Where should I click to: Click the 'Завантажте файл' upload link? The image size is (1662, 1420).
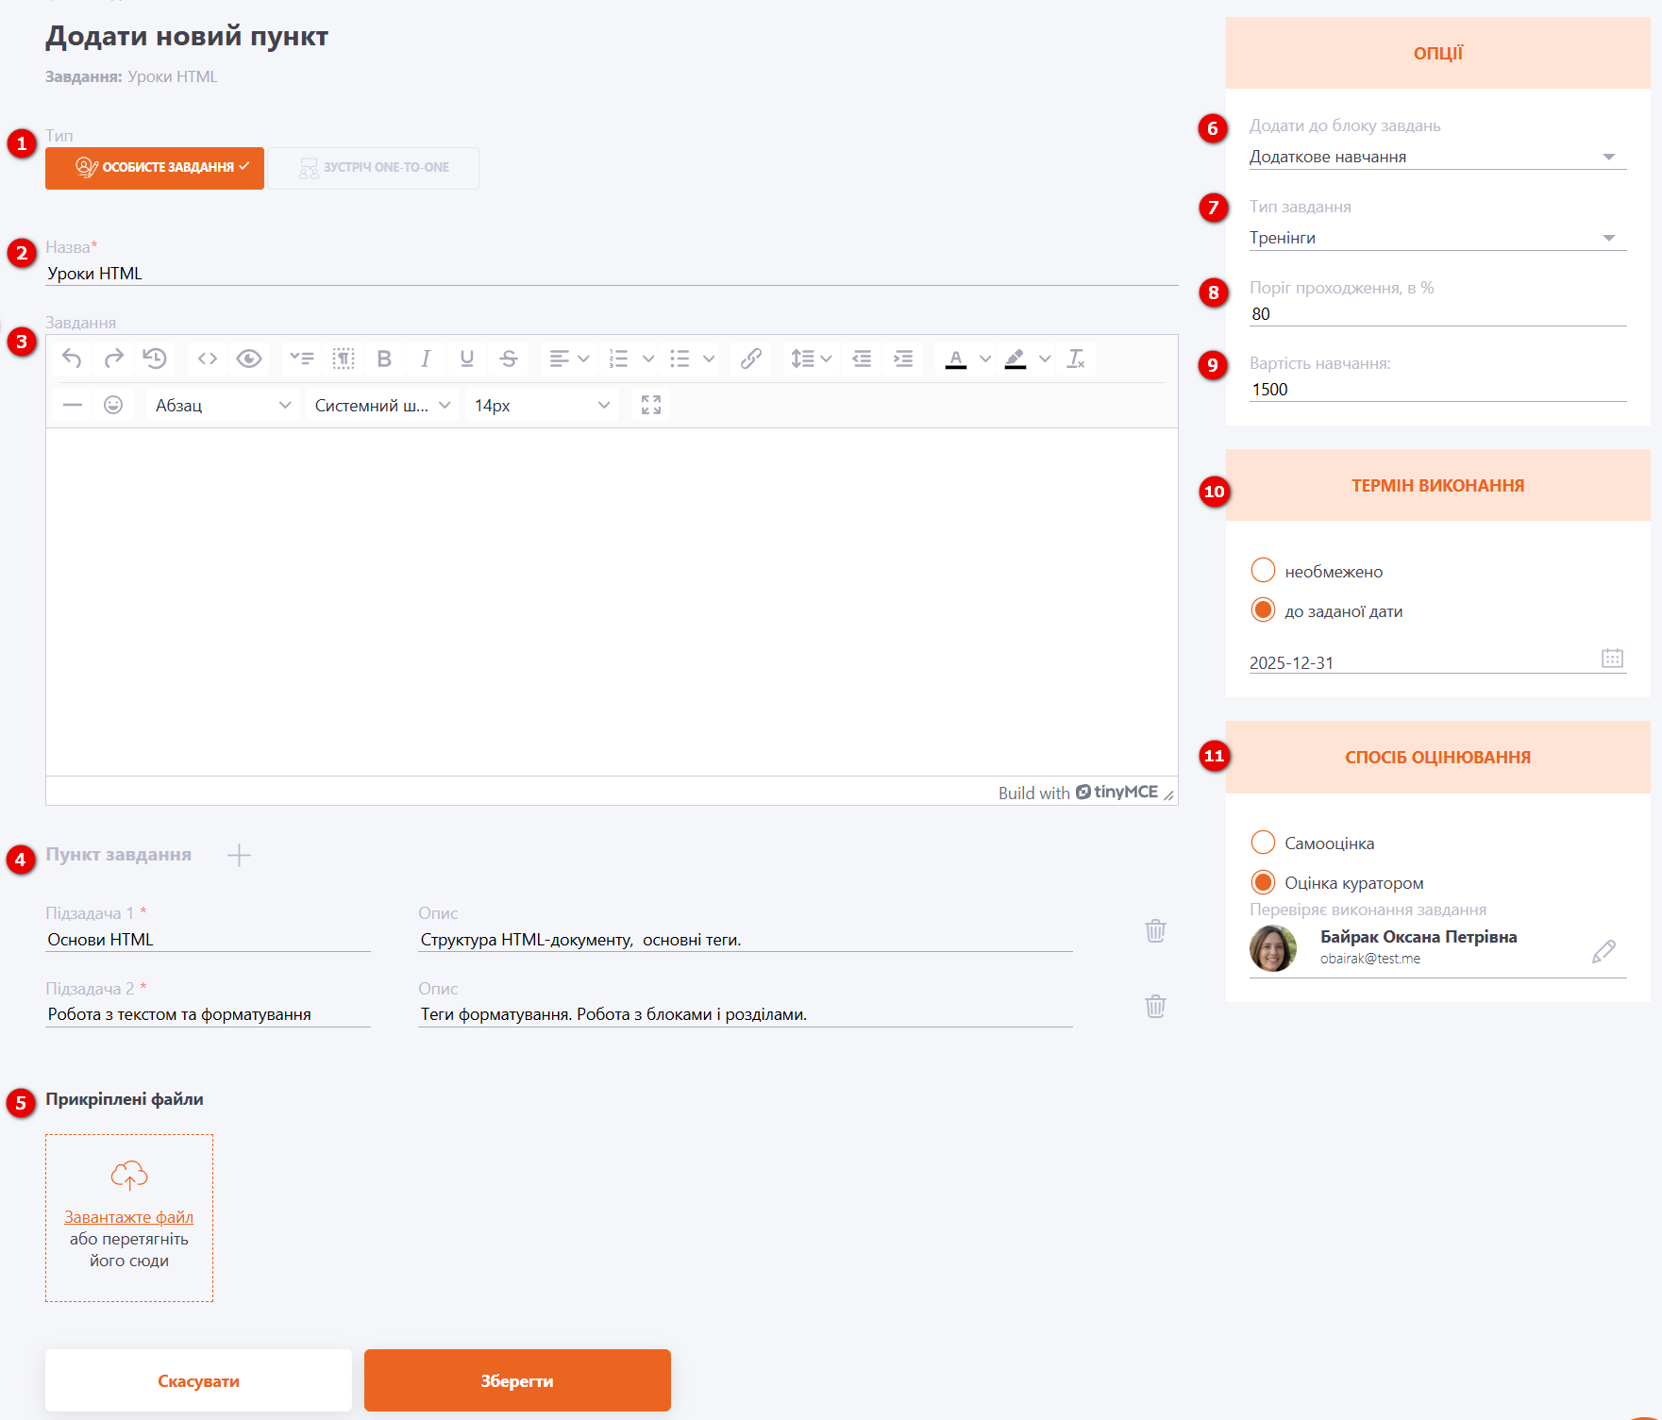point(128,1217)
